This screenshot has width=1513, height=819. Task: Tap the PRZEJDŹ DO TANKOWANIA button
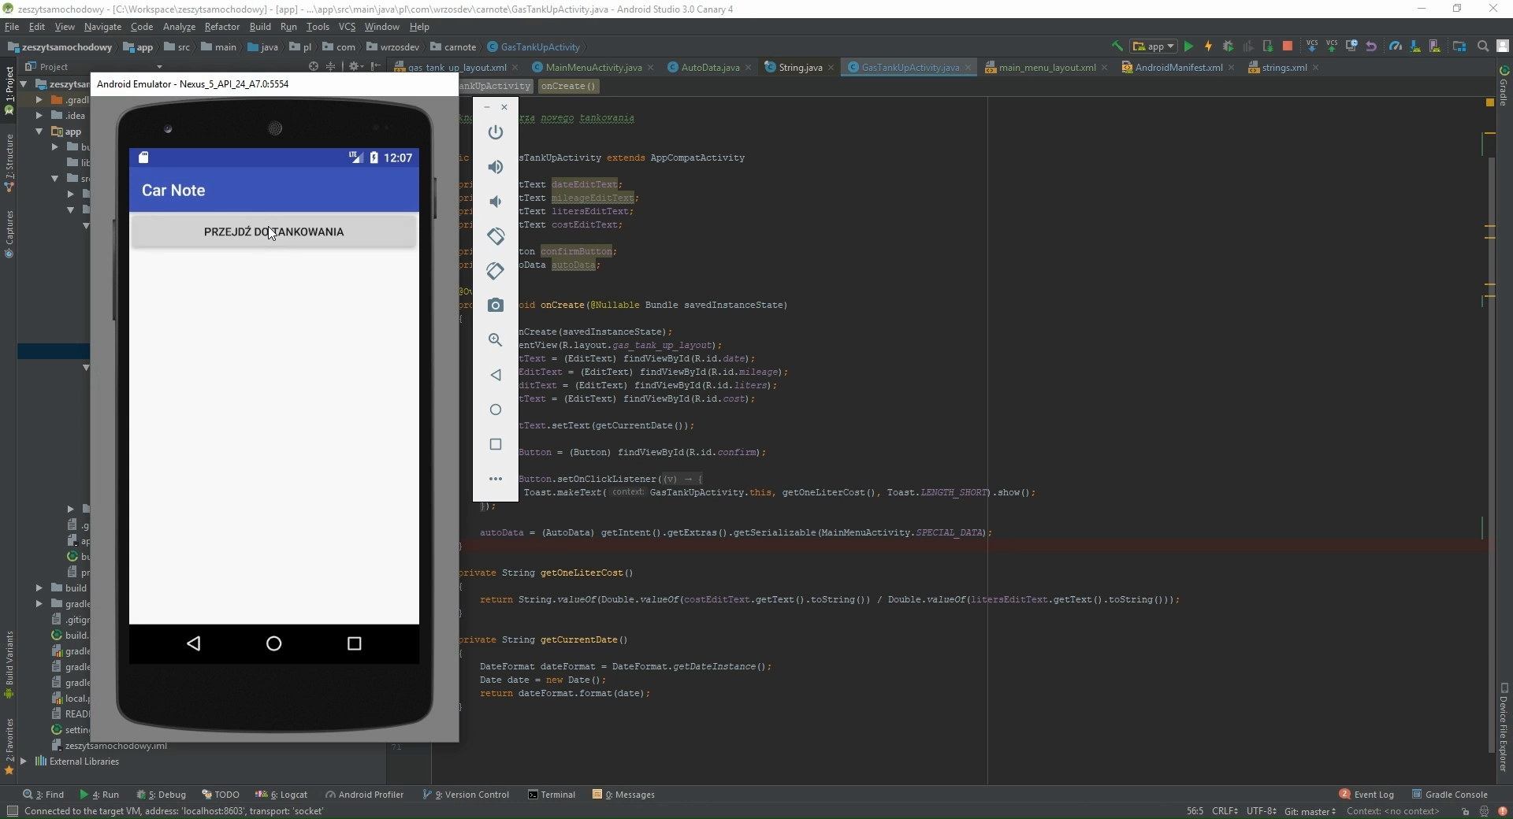(x=273, y=232)
